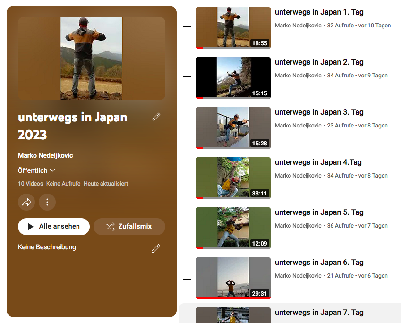The width and height of the screenshot is (401, 323).
Task: Open title unterwegs in Japan 1. Tag
Action: tap(319, 12)
